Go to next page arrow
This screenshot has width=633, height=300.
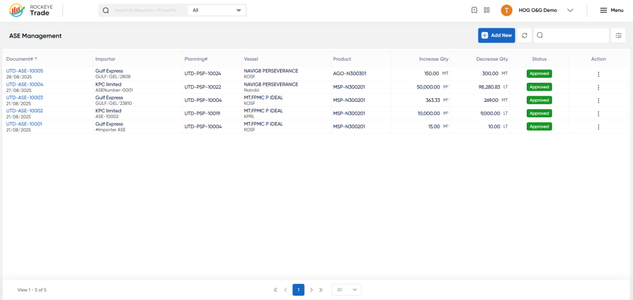[x=312, y=290]
